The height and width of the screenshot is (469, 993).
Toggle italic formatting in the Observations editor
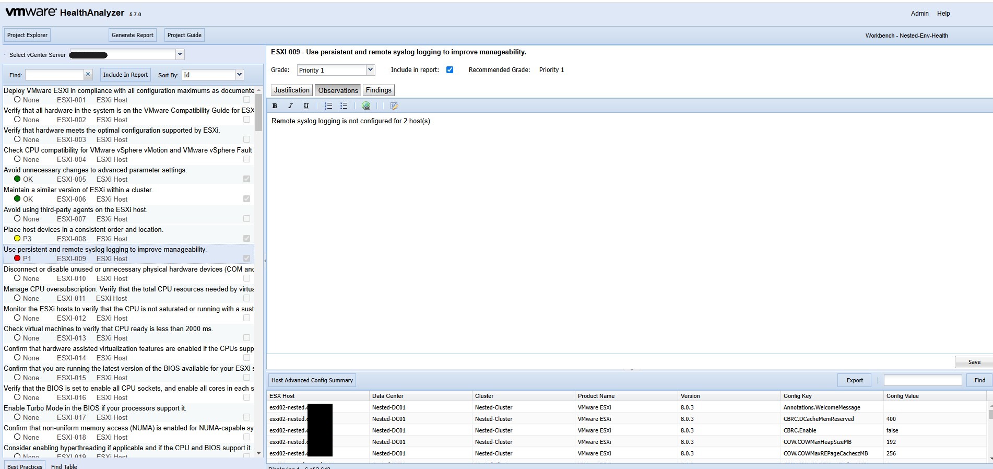291,106
